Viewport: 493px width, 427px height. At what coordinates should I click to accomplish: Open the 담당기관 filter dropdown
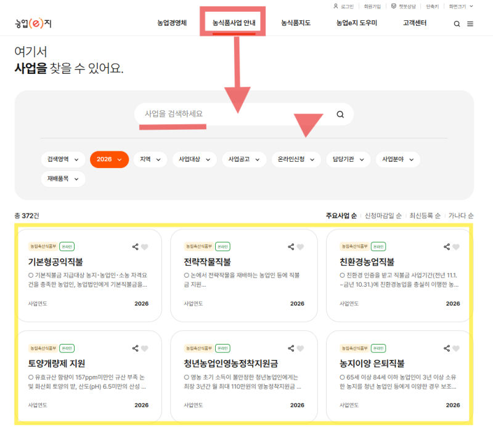coord(348,159)
